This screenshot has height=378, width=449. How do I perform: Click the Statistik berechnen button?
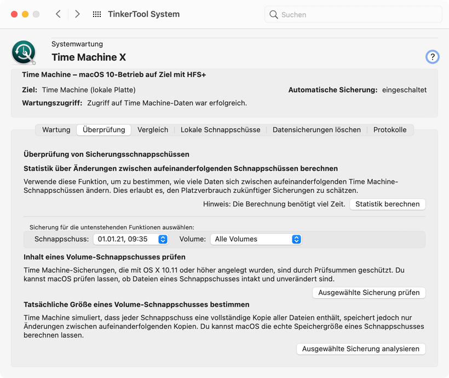pyautogui.click(x=388, y=204)
